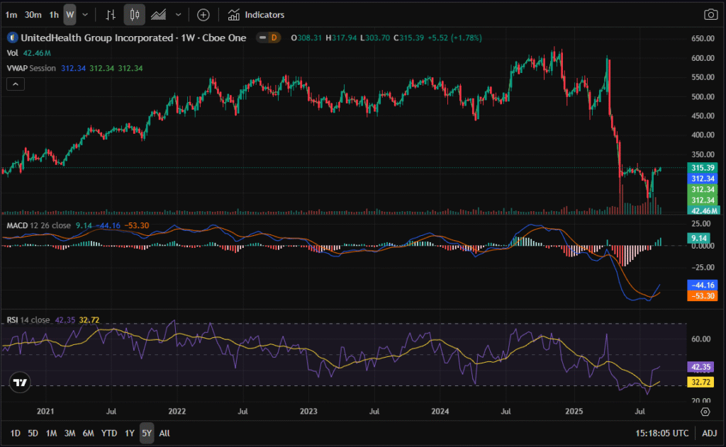Open the Indicators menu

click(256, 14)
